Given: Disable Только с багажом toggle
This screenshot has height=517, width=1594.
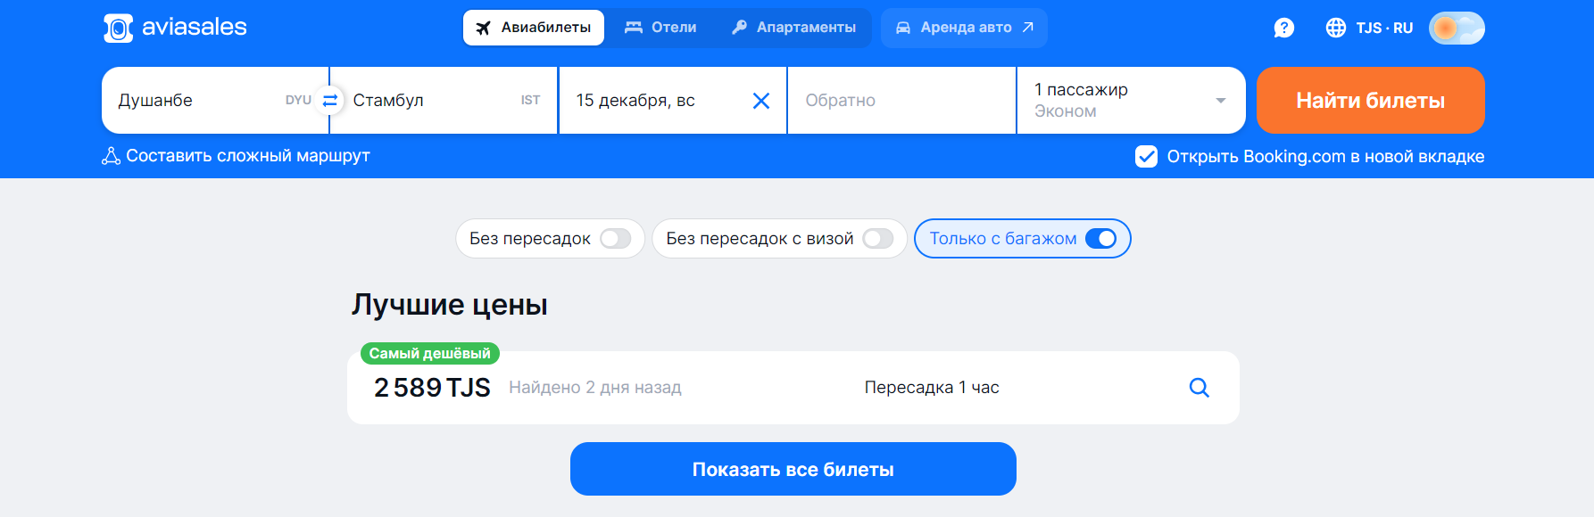Looking at the screenshot, I should point(1100,239).
